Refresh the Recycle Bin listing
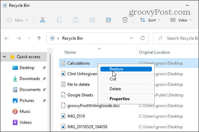 (x=143, y=38)
